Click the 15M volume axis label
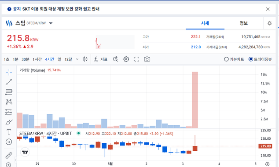The width and height of the screenshot is (279, 167). tap(264, 74)
